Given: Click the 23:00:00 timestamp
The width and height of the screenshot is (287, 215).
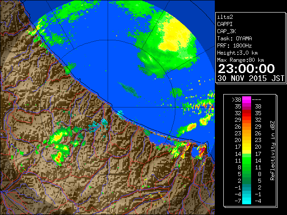Looking at the screenshot, I should [x=246, y=69].
